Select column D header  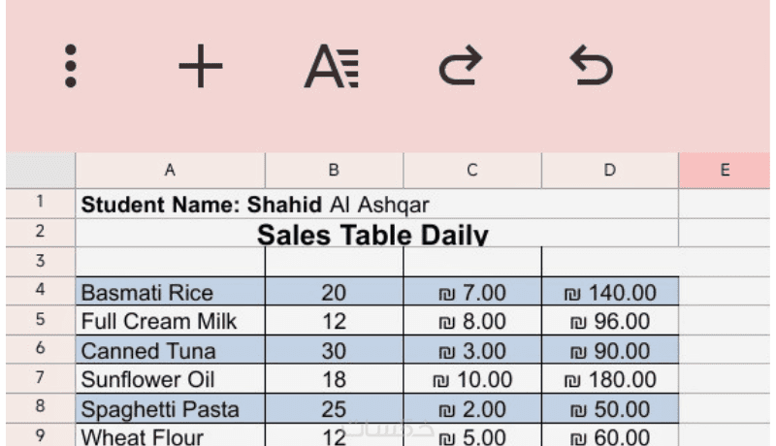609,171
